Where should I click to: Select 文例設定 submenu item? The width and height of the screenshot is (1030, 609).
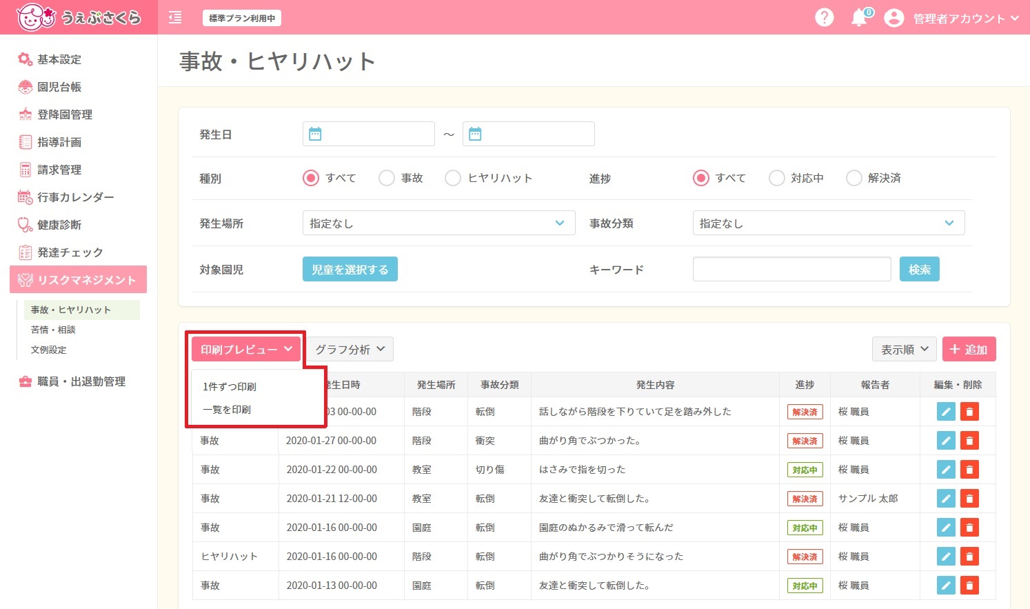click(48, 350)
